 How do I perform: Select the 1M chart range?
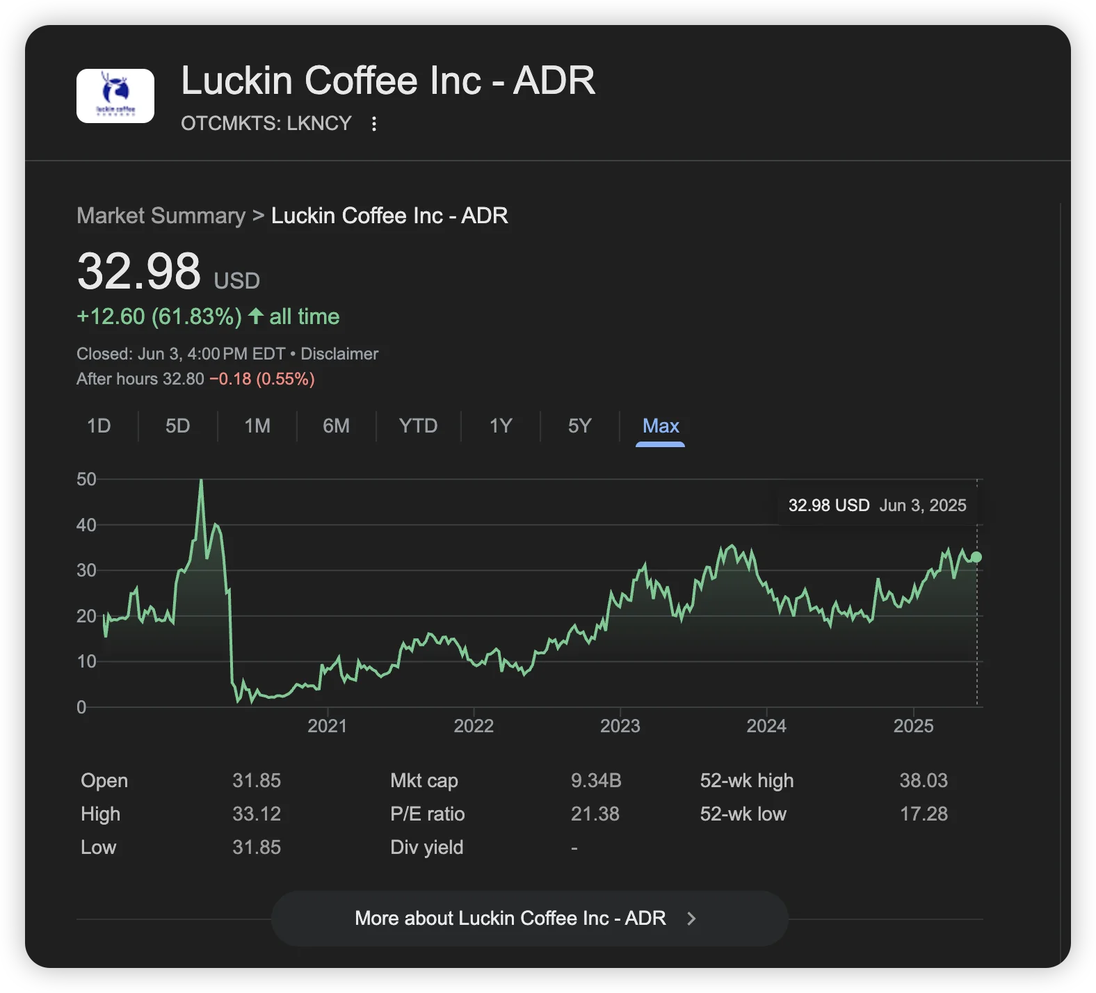click(257, 426)
